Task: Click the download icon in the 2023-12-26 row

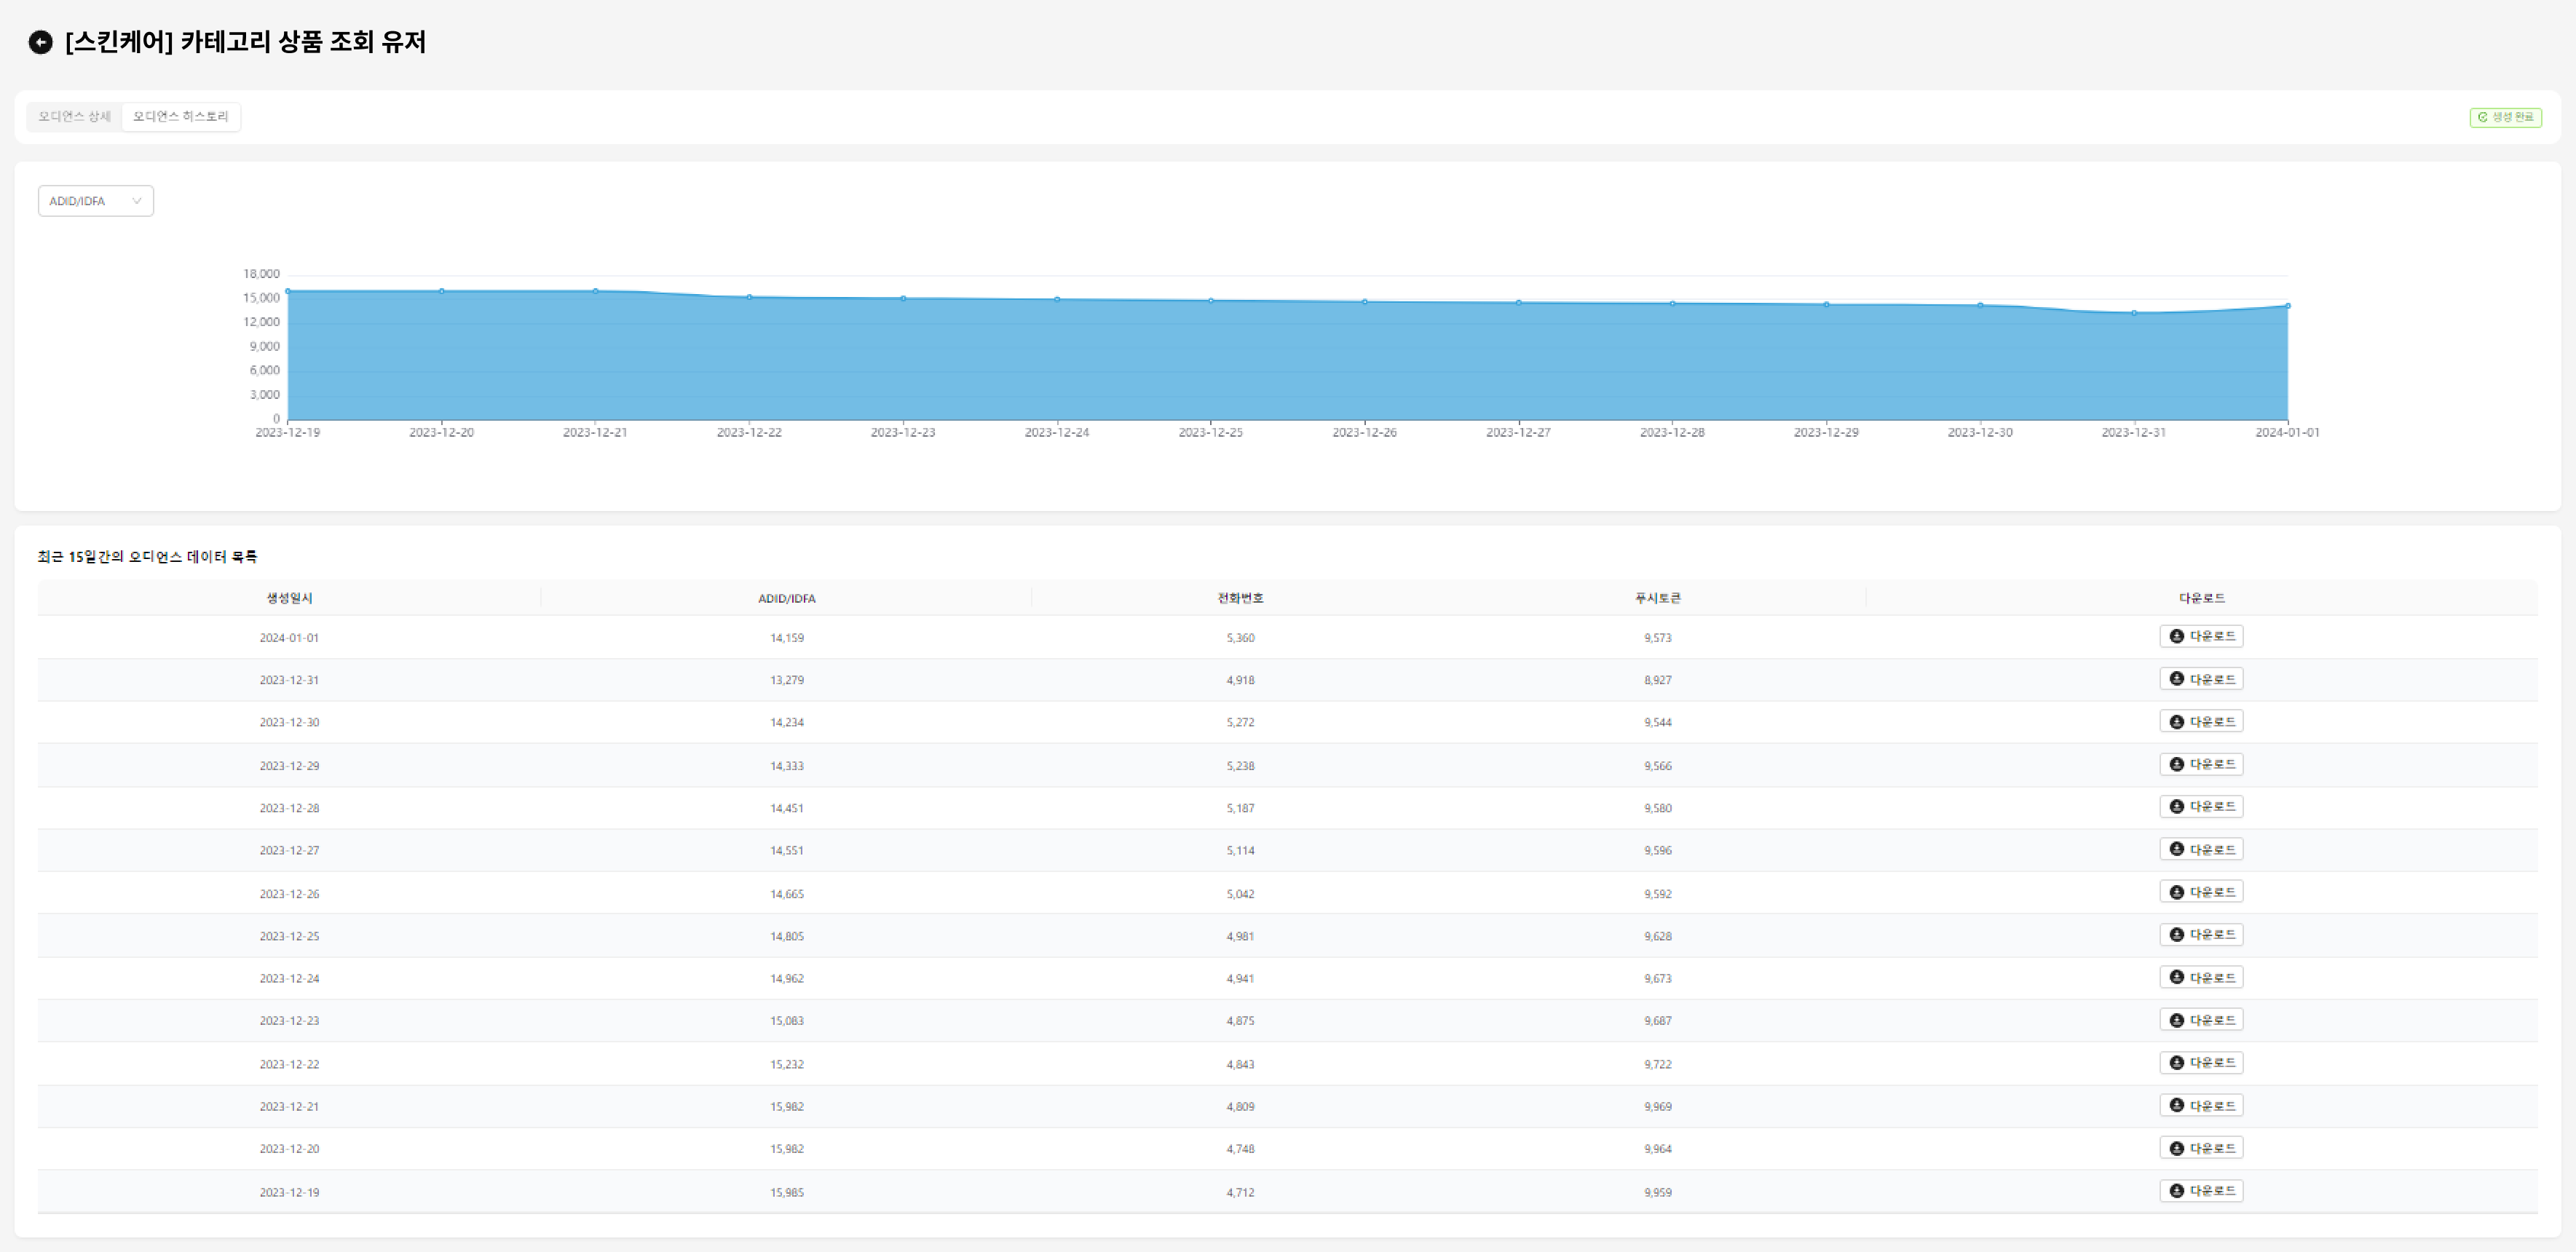Action: [x=2176, y=892]
